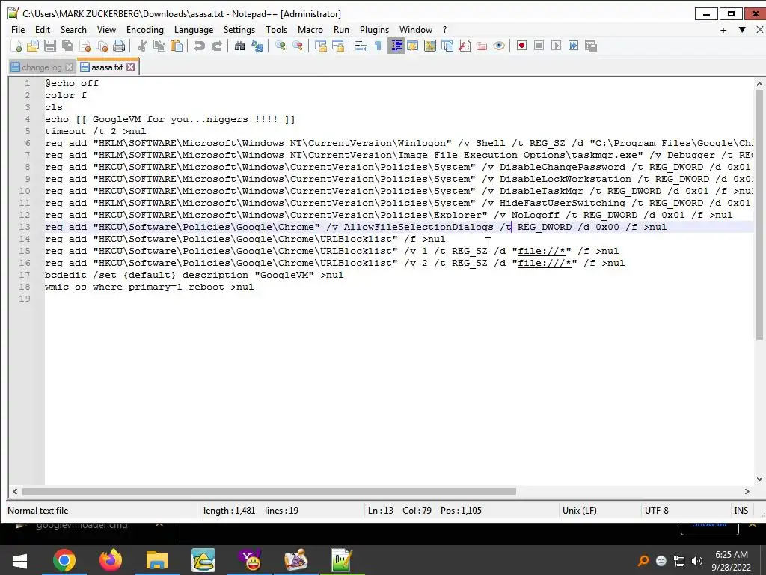Toggle the Document List panel icon
766x575 pixels.
coord(447,46)
